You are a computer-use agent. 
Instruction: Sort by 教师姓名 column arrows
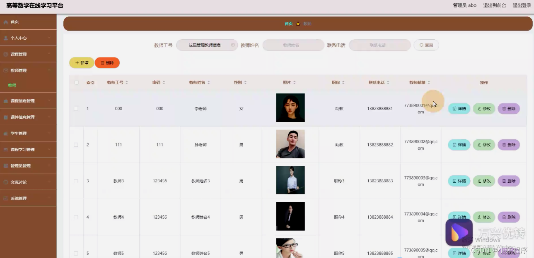(x=209, y=83)
